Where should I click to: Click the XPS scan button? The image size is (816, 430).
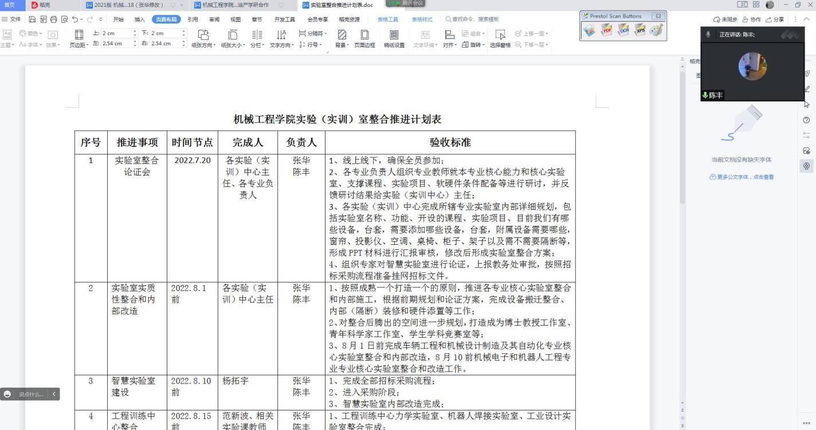pos(640,30)
